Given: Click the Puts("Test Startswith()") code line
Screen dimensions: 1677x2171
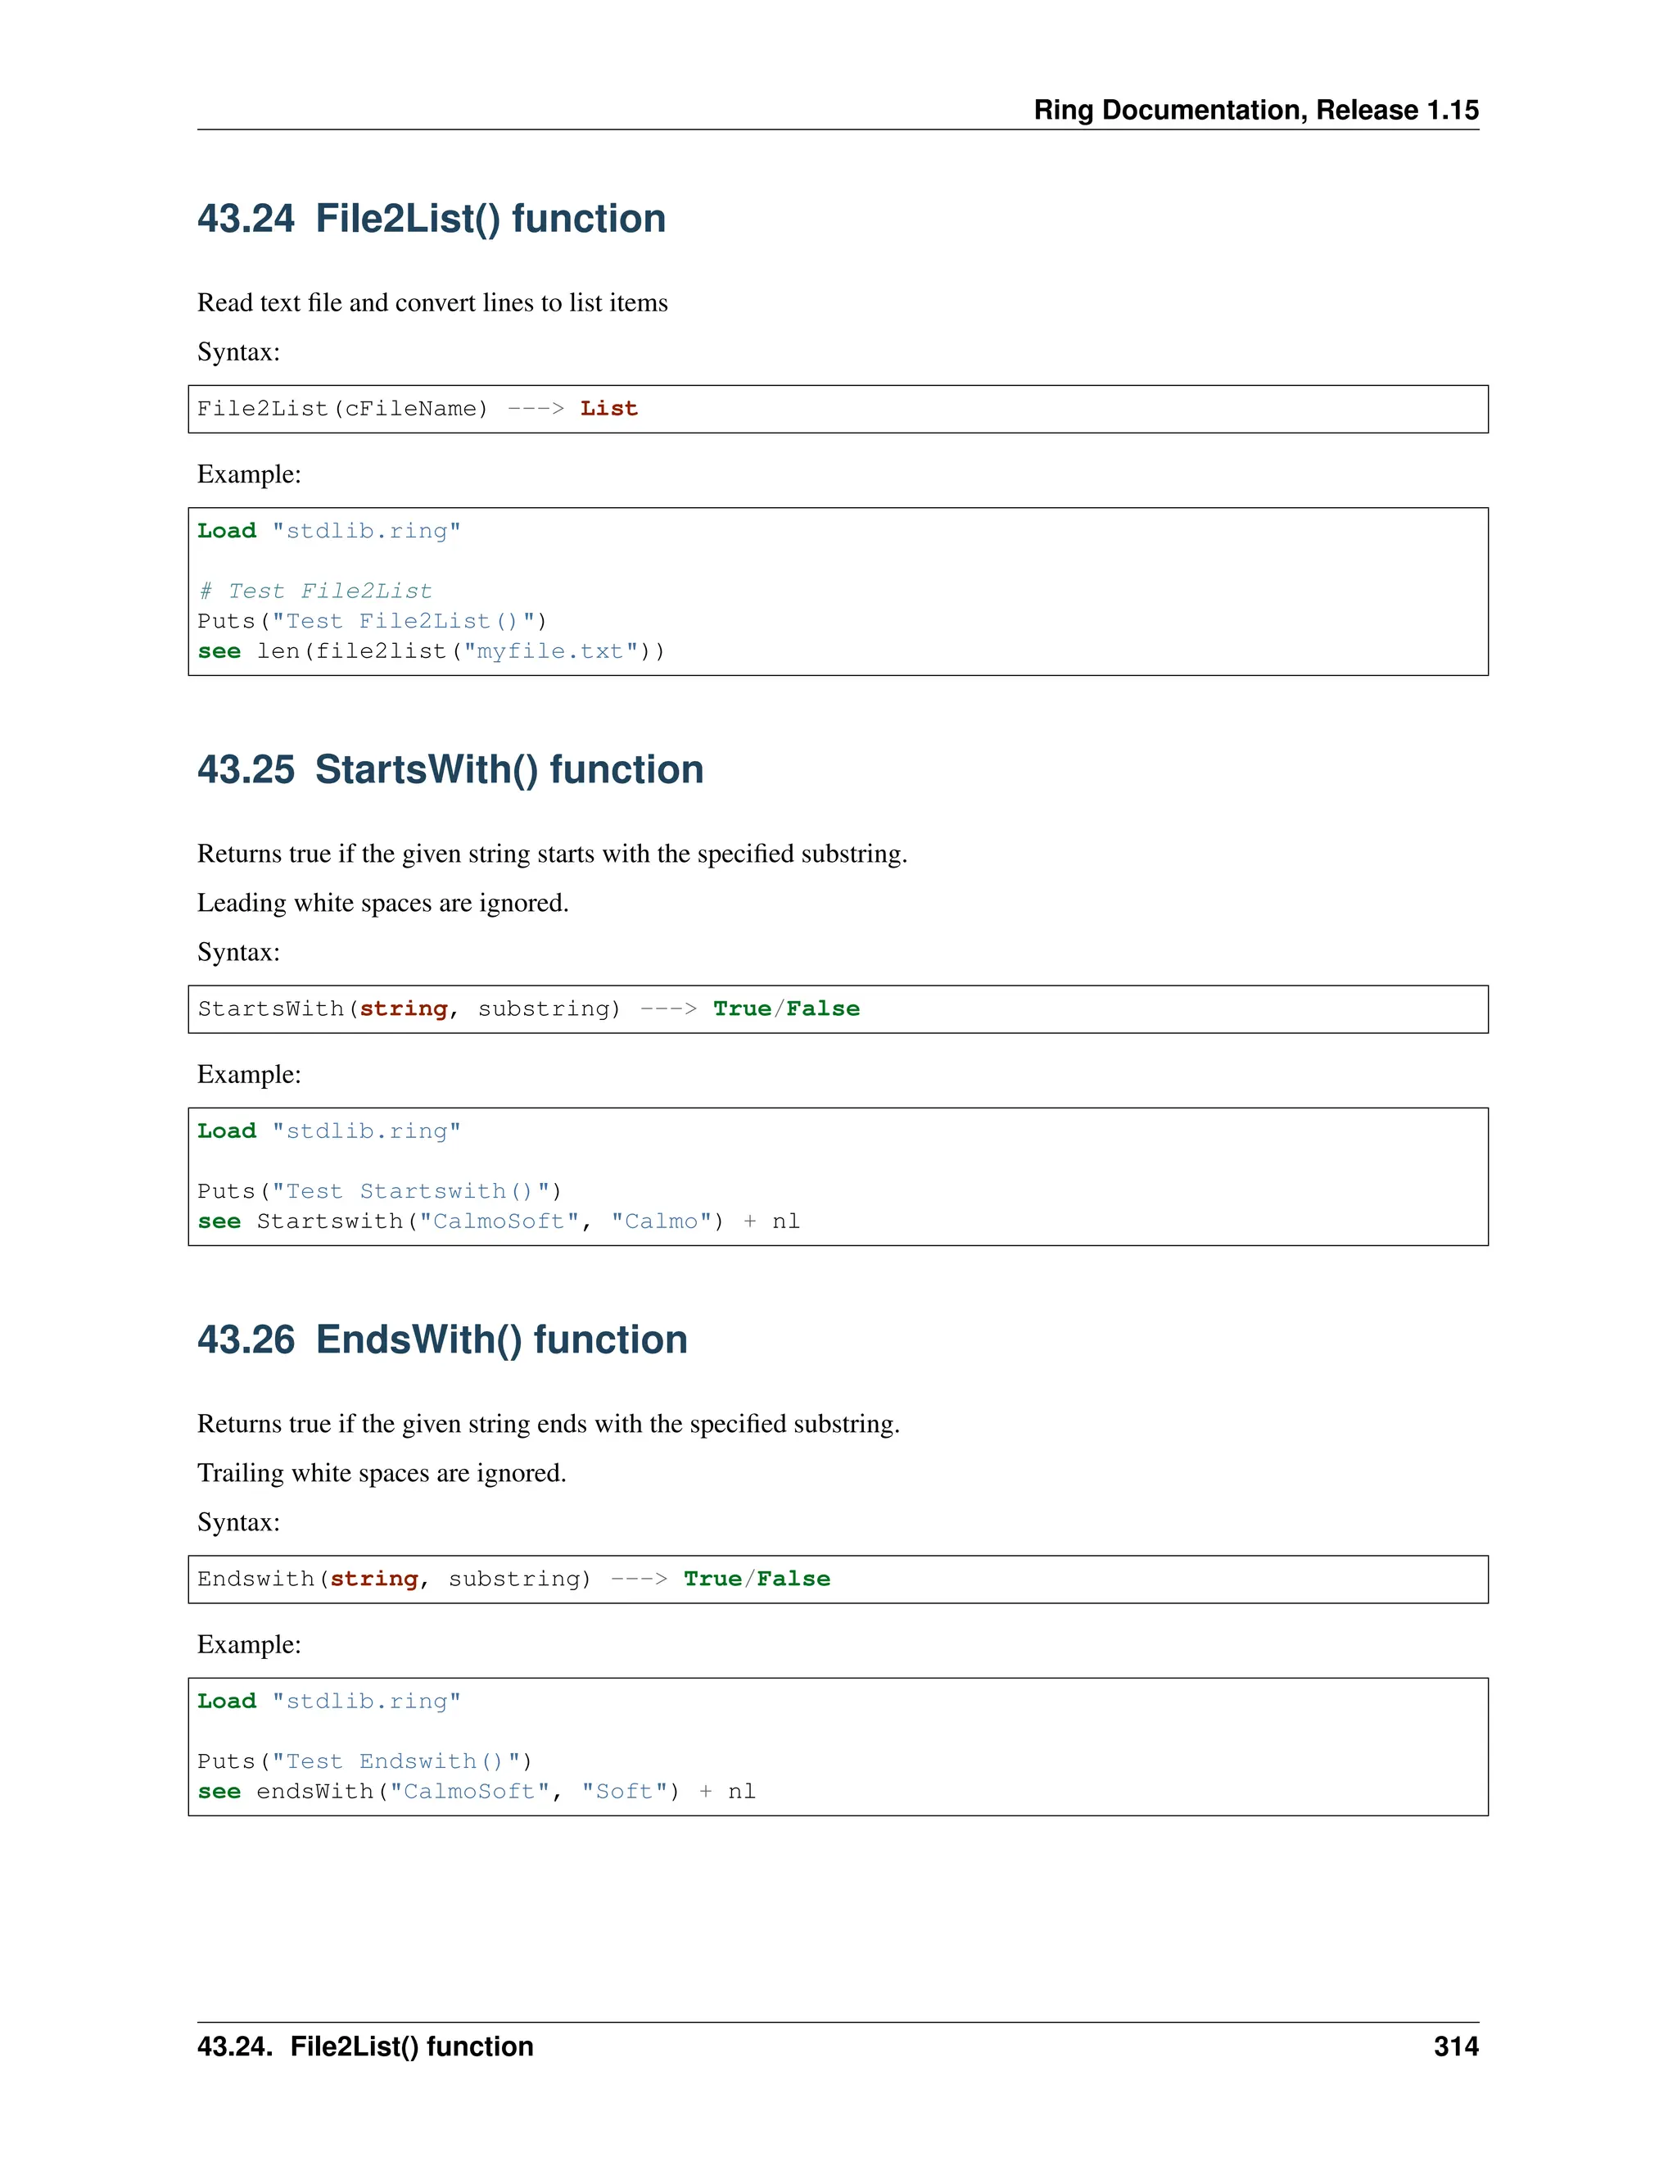Looking at the screenshot, I should 379,1191.
